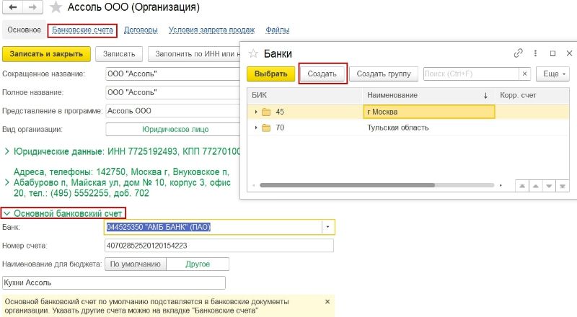
Task: Select the folder icon for group 45
Action: pos(266,112)
